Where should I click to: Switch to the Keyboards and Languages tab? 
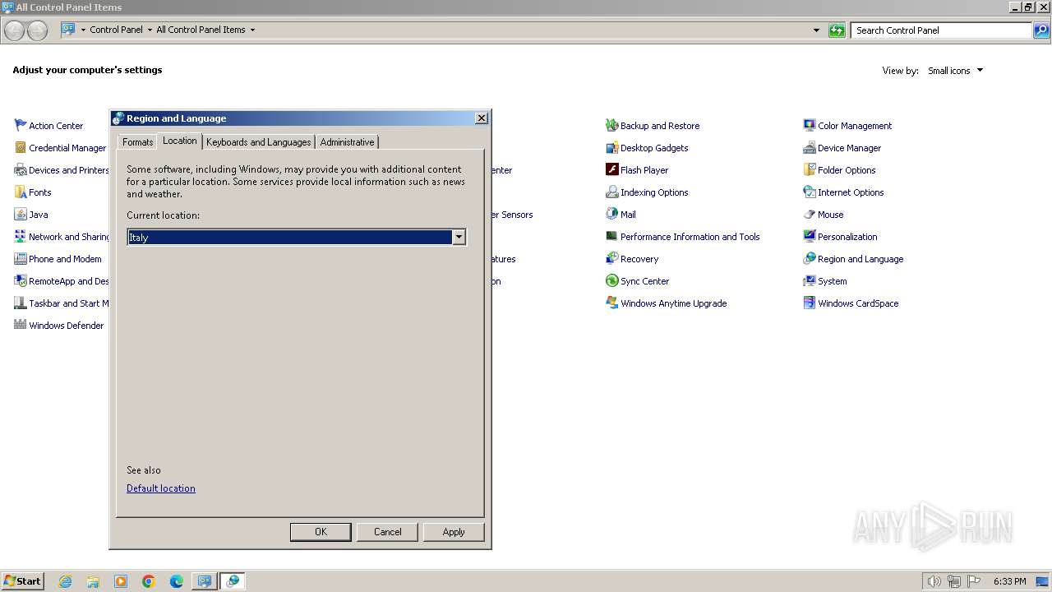tap(258, 142)
